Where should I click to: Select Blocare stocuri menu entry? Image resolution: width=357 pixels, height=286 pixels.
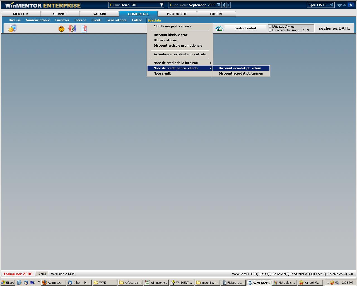tap(180, 40)
